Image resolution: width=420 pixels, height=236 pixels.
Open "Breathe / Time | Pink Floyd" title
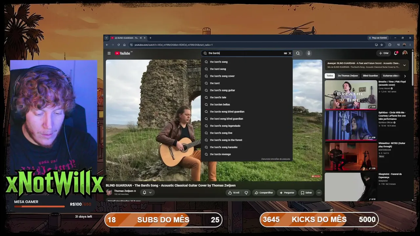(392, 83)
